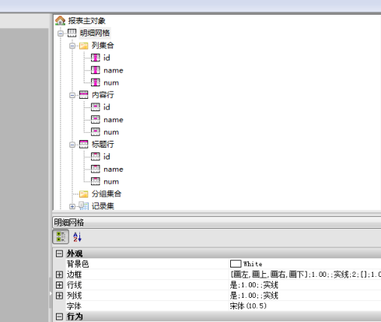Select the 背景色 property row

click(217, 264)
